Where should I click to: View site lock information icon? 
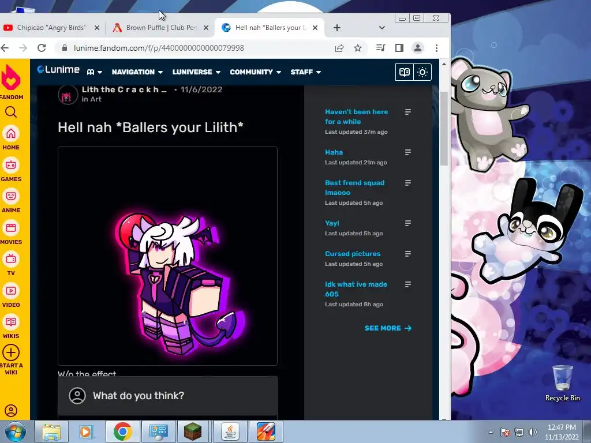[65, 48]
